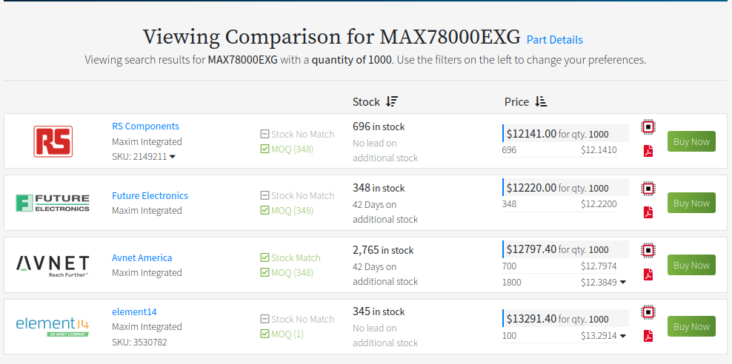Open PDF datasheet for element14 row
The height and width of the screenshot is (364, 732).
[648, 336]
